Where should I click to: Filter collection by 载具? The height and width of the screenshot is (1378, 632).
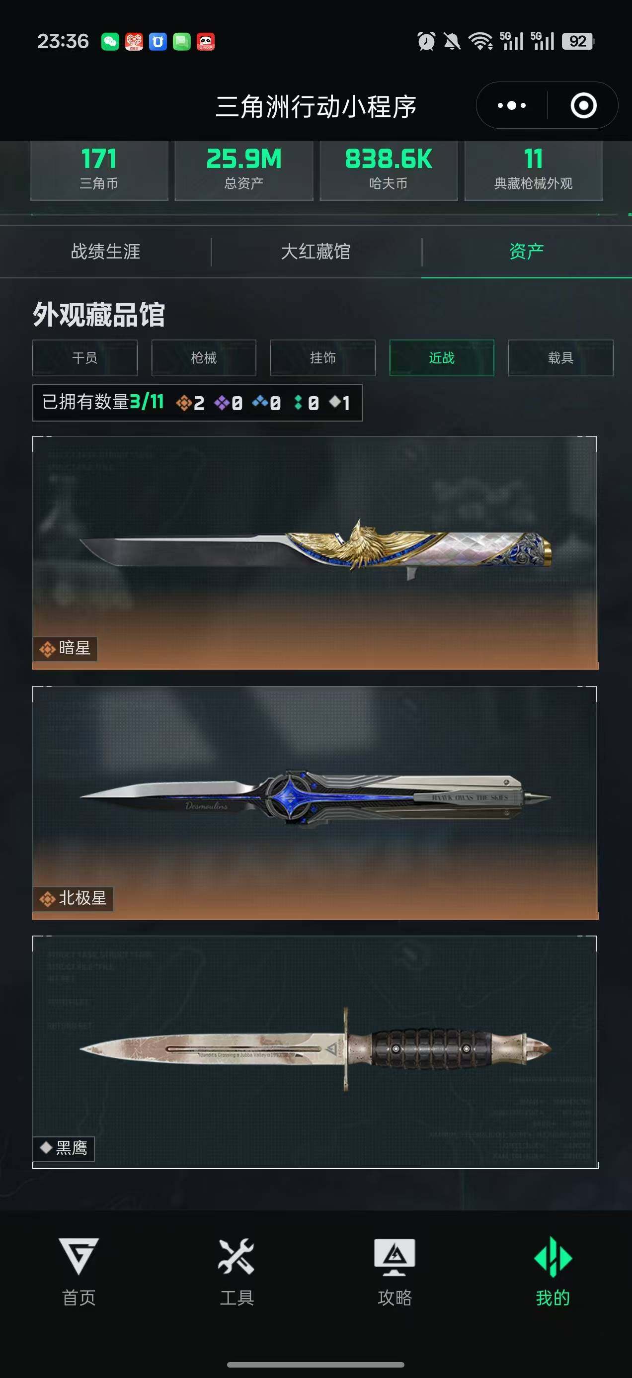pyautogui.click(x=560, y=357)
